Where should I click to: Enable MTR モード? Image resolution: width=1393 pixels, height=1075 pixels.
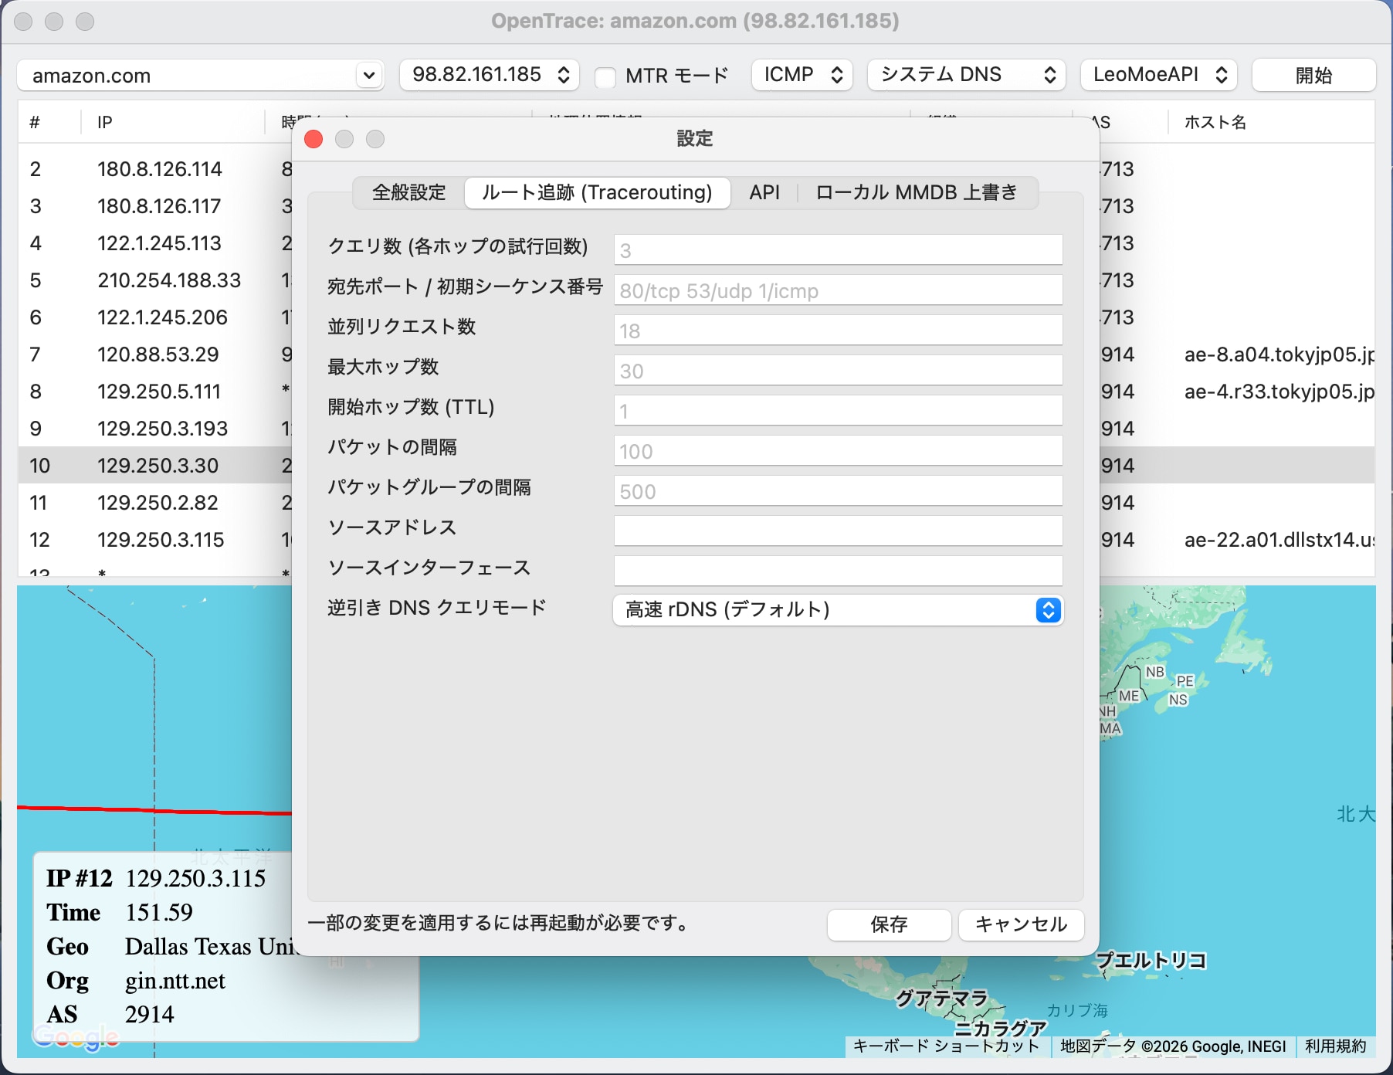point(607,75)
